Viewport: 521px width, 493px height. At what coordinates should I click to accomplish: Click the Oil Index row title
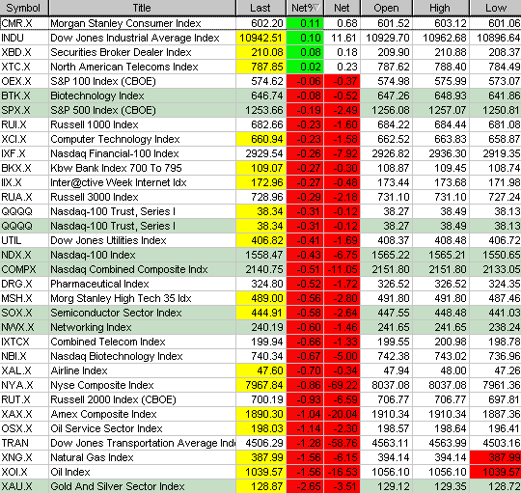tap(70, 472)
